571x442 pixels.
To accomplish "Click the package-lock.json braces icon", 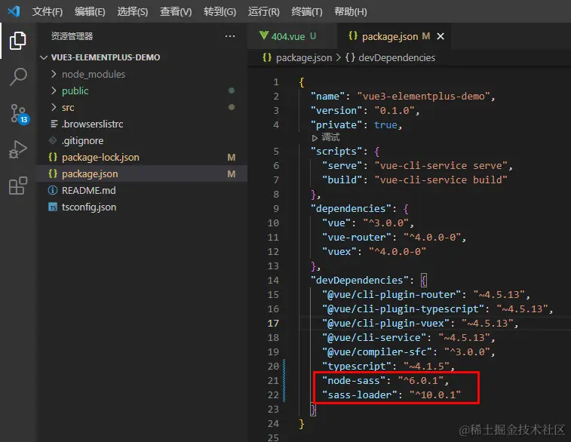I will (x=53, y=158).
